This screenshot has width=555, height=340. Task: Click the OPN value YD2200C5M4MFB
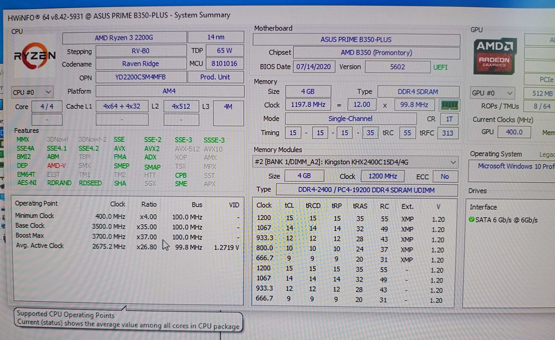(141, 77)
